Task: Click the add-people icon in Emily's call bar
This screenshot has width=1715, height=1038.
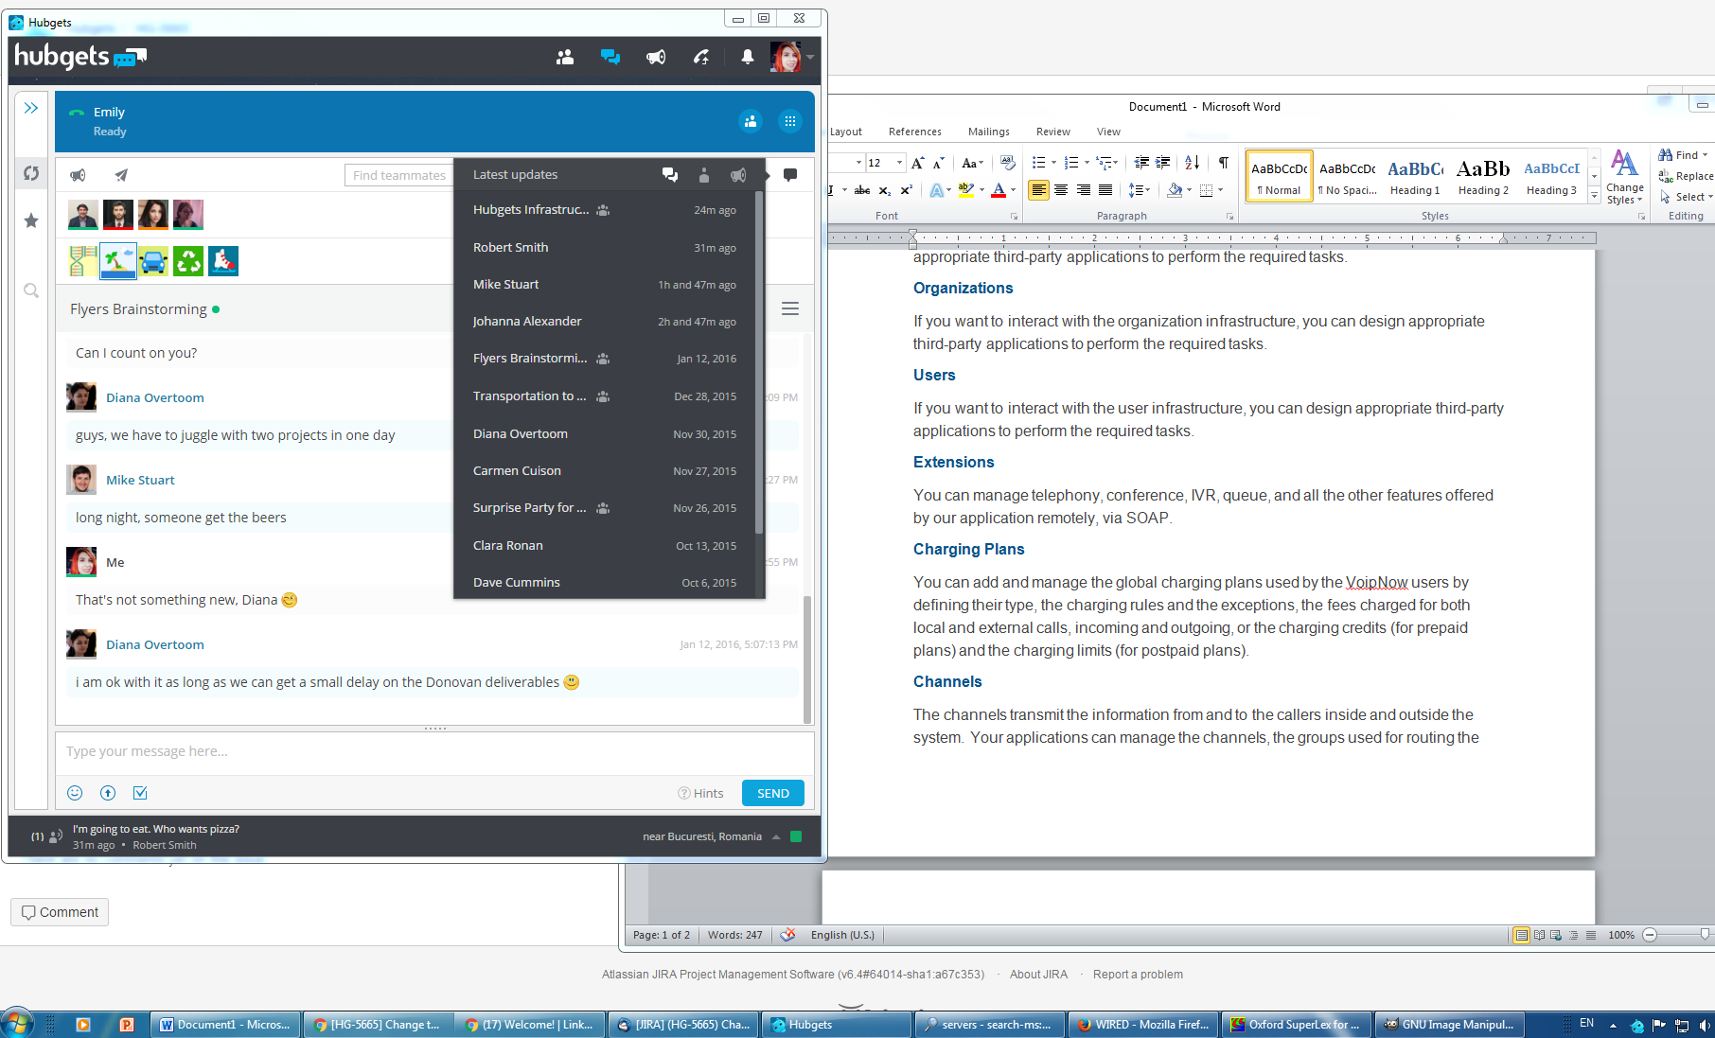Action: coord(750,121)
